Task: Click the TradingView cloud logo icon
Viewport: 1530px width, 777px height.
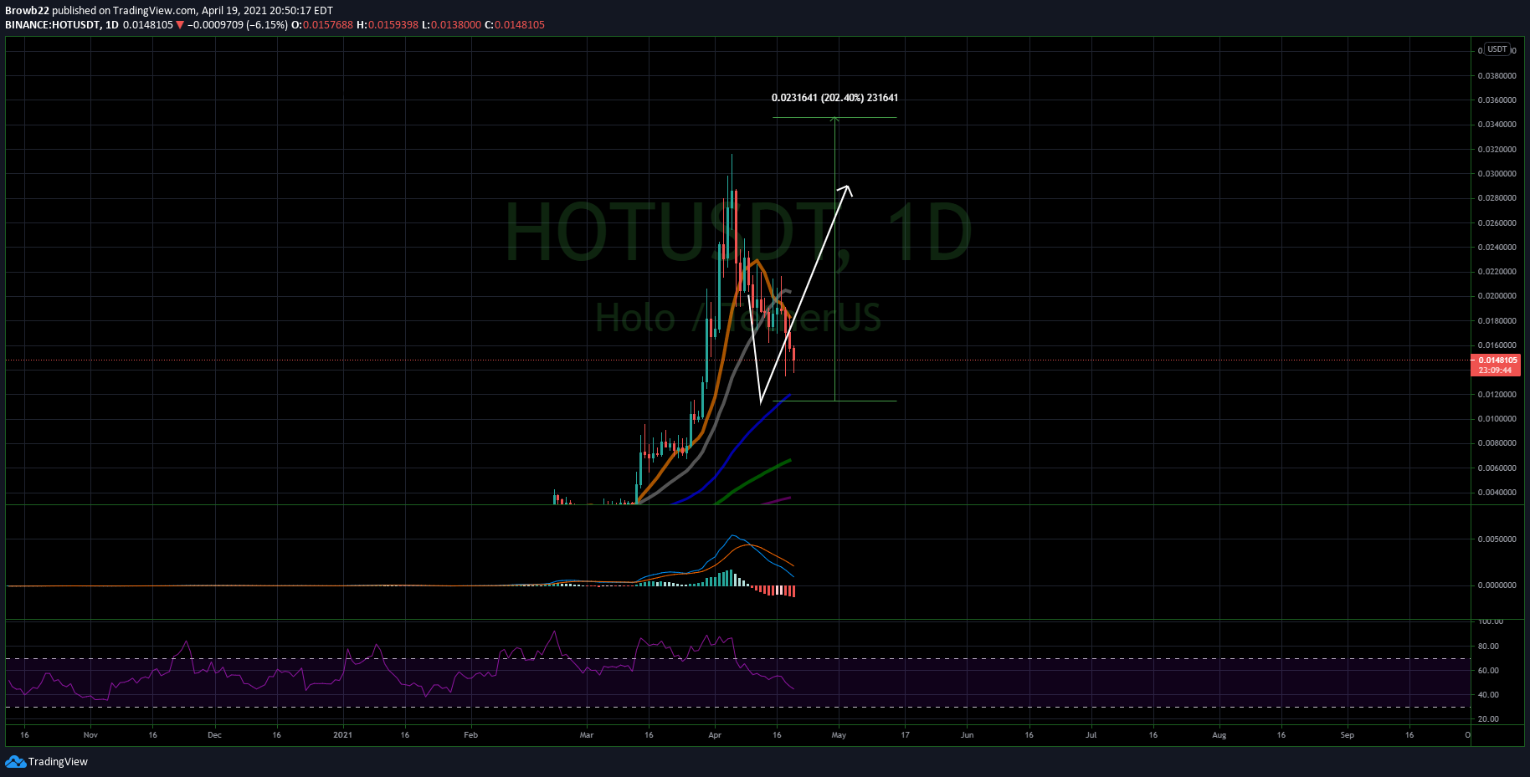Action: (x=15, y=761)
